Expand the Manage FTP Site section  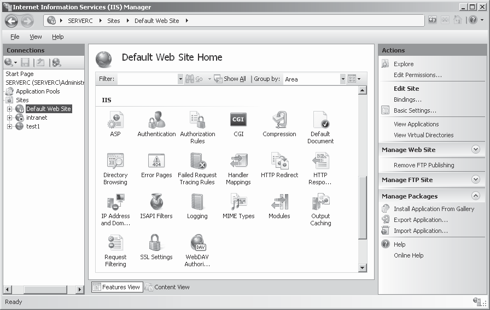476,179
